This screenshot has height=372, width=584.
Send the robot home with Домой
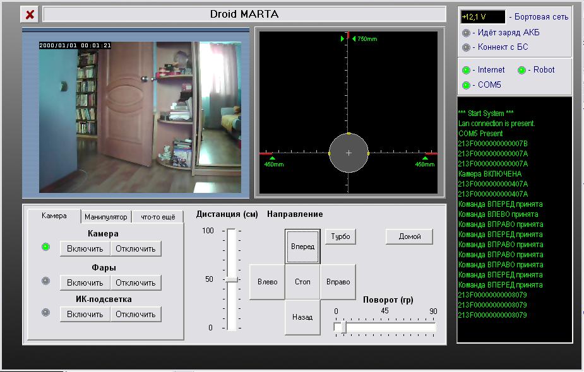coord(410,236)
